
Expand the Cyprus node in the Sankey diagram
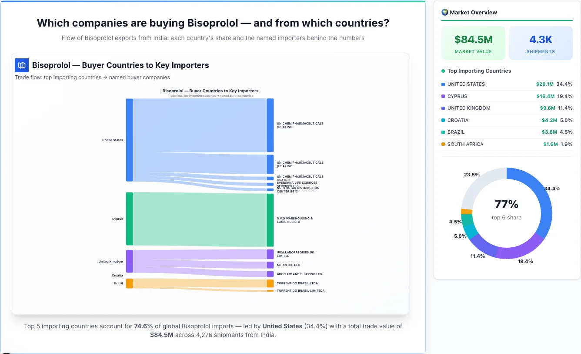click(128, 219)
